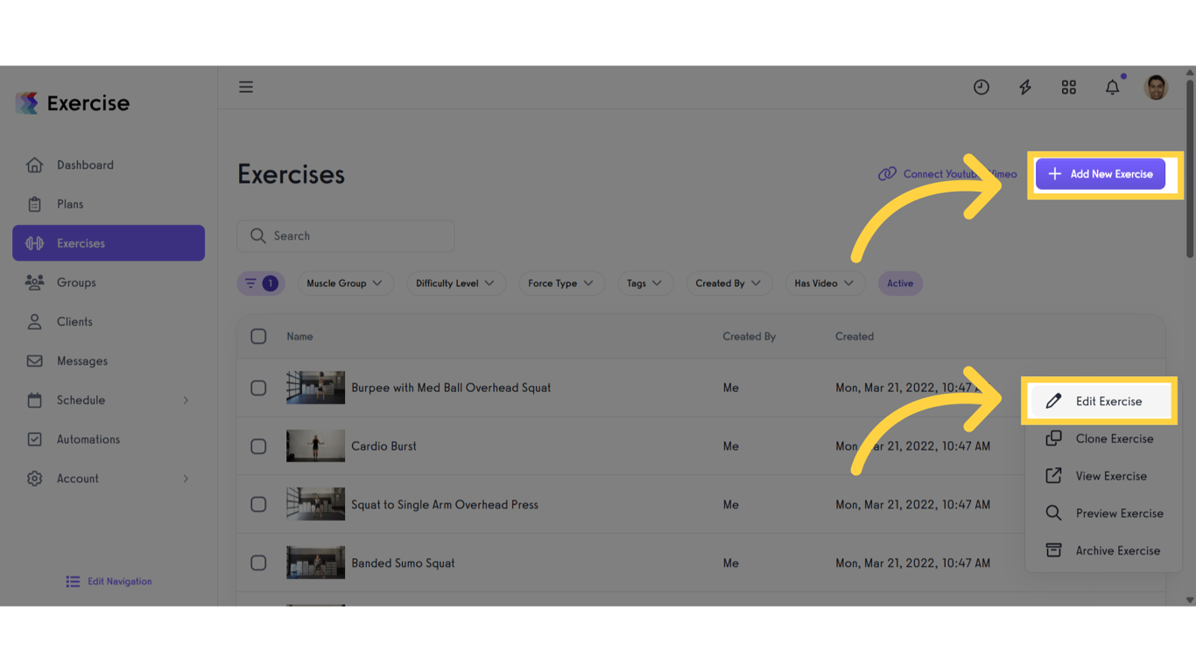Select Archive Exercise from context menu
Screen dimensions: 1196x672
(x=1103, y=550)
